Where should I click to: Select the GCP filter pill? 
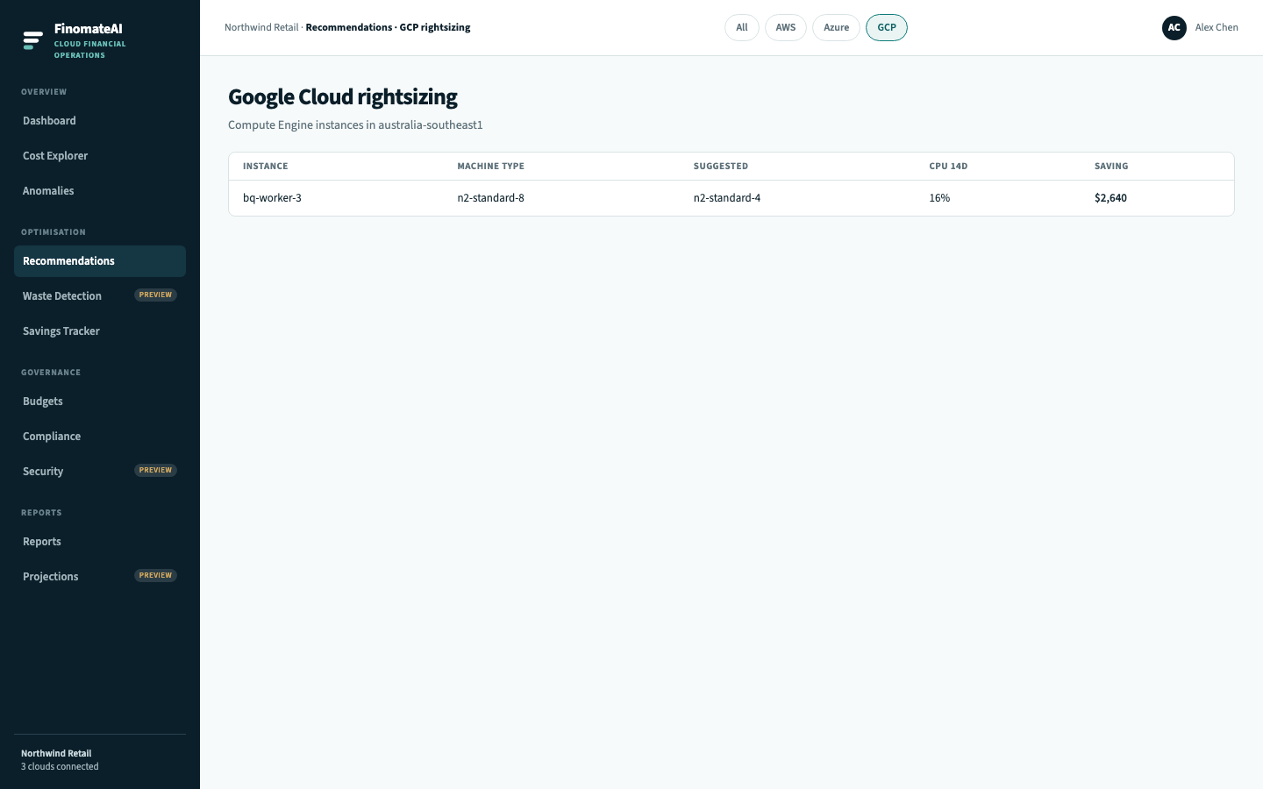pyautogui.click(x=887, y=28)
